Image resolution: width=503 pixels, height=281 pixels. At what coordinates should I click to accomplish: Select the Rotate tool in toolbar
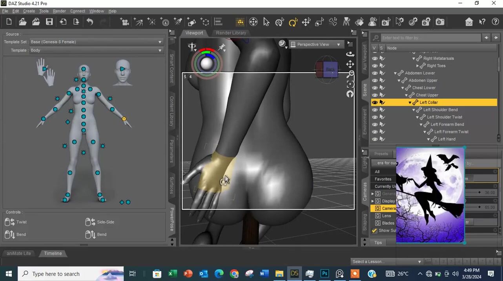[x=293, y=22]
